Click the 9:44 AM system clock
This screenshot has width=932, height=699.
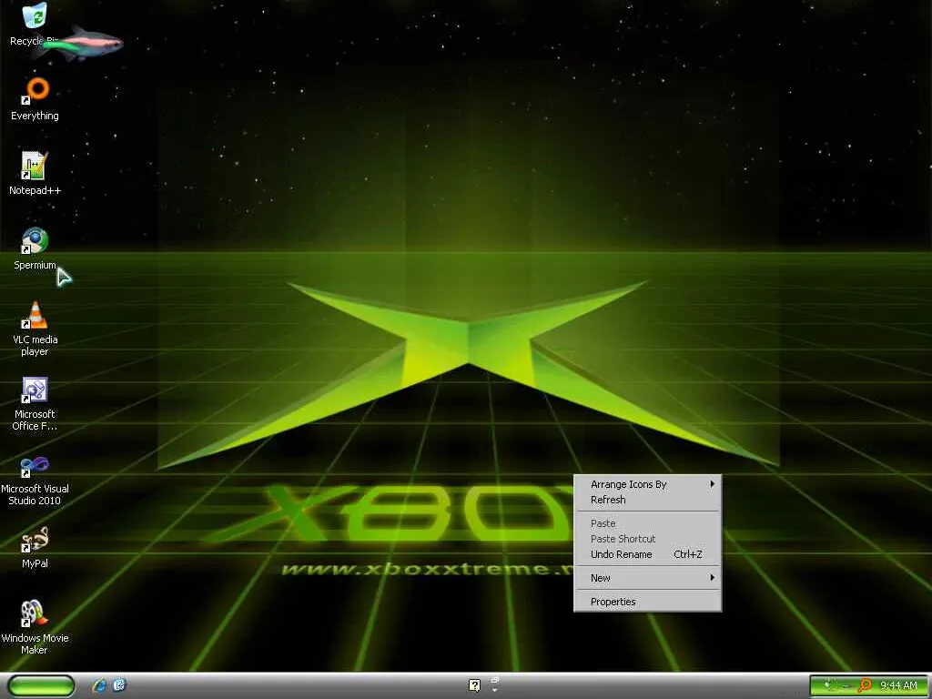click(x=897, y=685)
